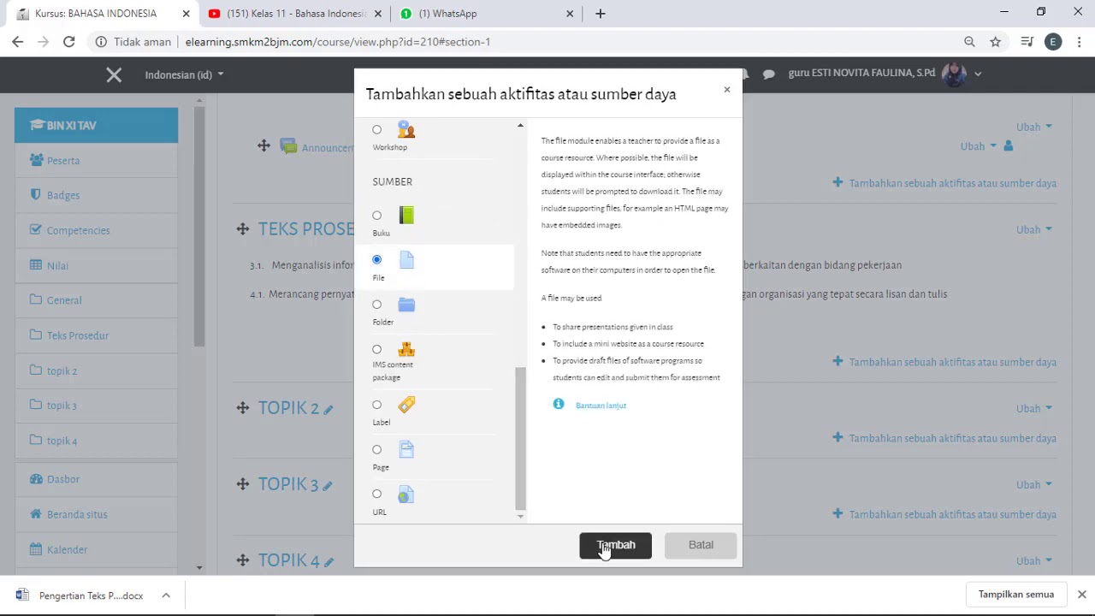
Task: Reload the current page
Action: point(69,41)
